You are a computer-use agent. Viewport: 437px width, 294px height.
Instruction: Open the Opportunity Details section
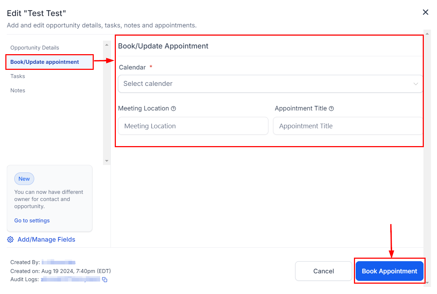coord(35,48)
